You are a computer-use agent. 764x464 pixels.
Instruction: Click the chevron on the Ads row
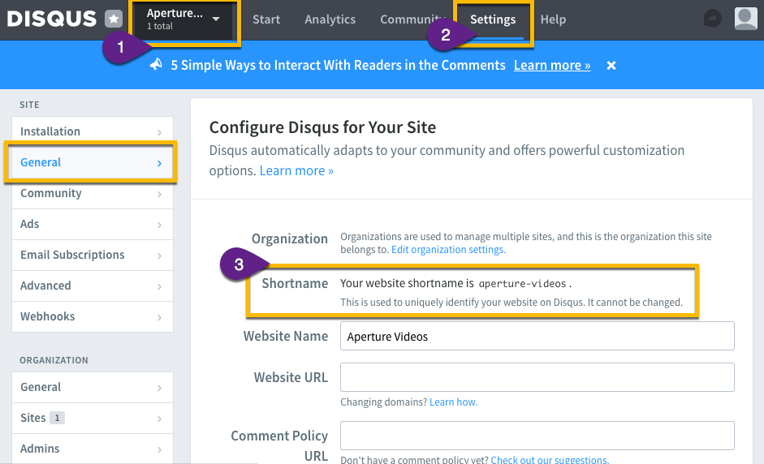(x=159, y=225)
